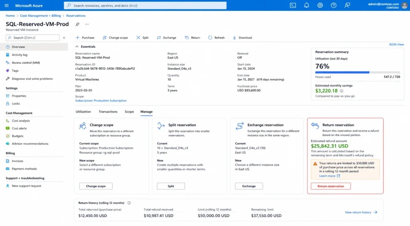Switch to the Scope tab
This screenshot has height=226, width=410.
[129, 112]
